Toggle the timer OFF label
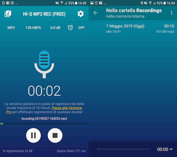177x157 pixels. coord(81,28)
